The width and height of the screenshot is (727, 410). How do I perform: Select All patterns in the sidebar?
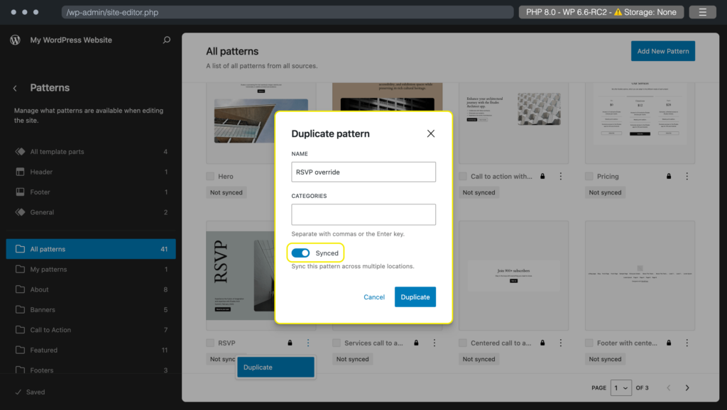click(91, 249)
